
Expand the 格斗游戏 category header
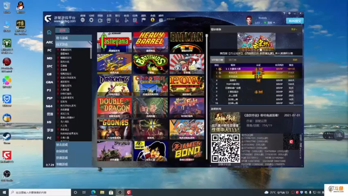pyautogui.click(x=74, y=38)
